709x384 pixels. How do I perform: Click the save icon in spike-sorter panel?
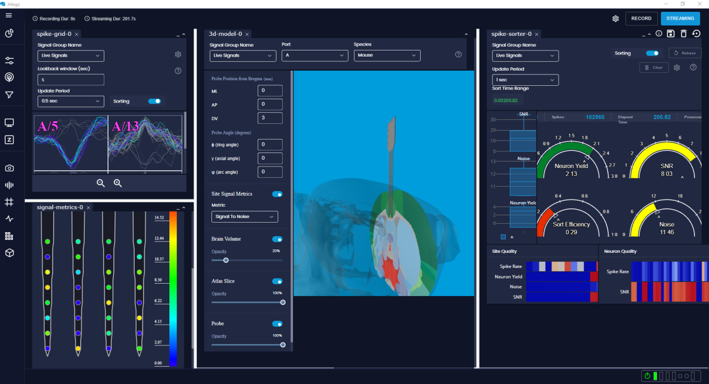click(x=671, y=34)
